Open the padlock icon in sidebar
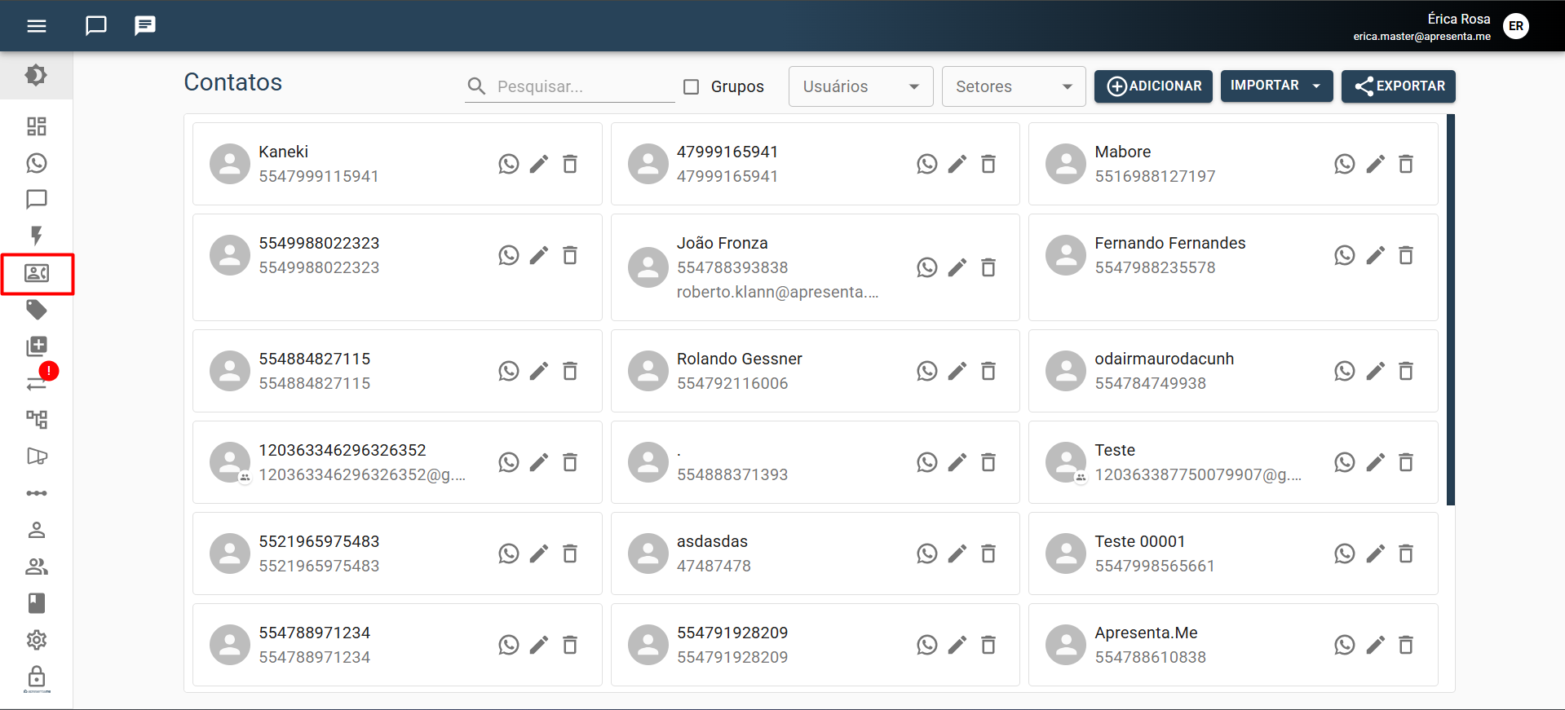The height and width of the screenshot is (710, 1565). (x=37, y=677)
